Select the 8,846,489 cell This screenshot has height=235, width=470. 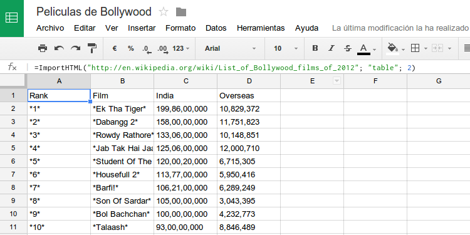point(249,227)
